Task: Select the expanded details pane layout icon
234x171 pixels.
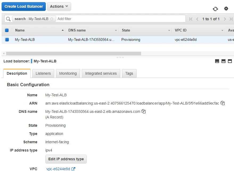Action: pos(230,61)
